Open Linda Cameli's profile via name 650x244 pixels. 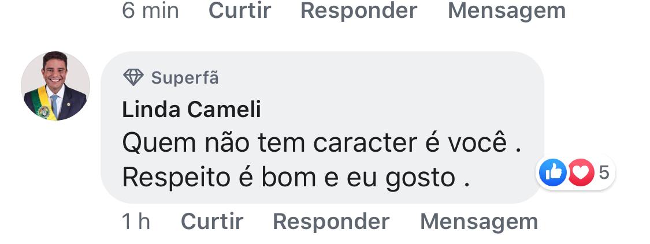pyautogui.click(x=191, y=109)
